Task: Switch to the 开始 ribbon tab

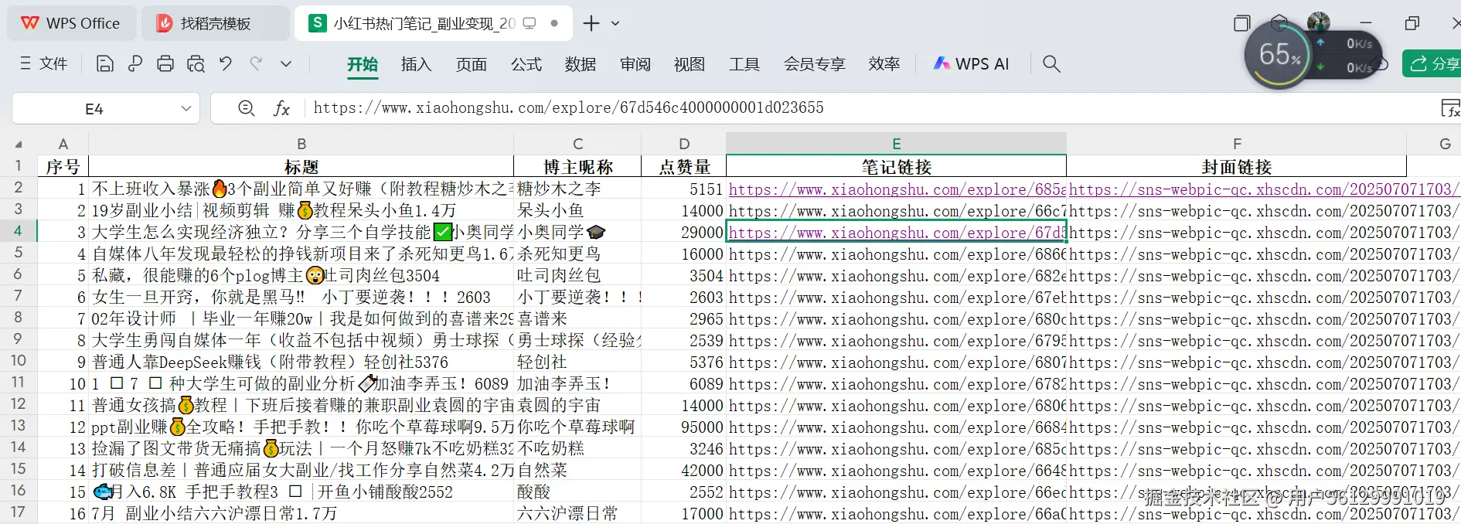Action: point(363,64)
